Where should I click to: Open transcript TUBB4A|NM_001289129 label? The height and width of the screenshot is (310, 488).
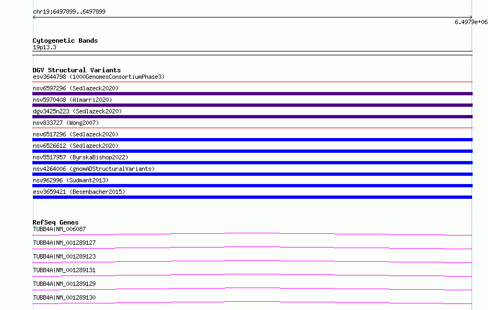point(64,284)
